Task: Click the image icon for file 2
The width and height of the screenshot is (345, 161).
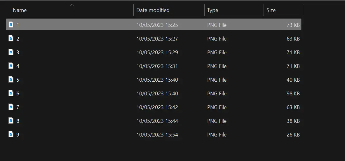Action: point(11,38)
